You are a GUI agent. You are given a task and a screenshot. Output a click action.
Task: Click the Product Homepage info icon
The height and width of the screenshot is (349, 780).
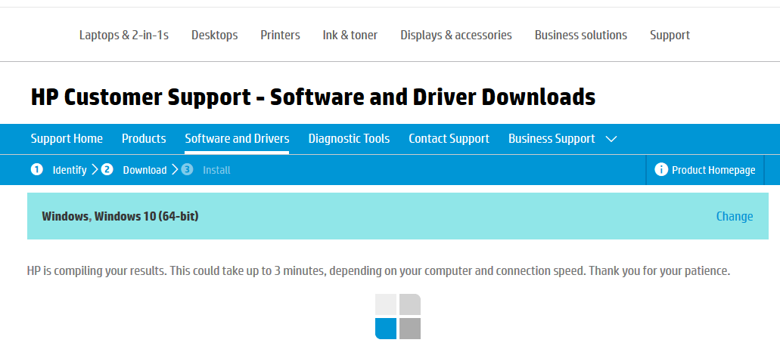661,170
